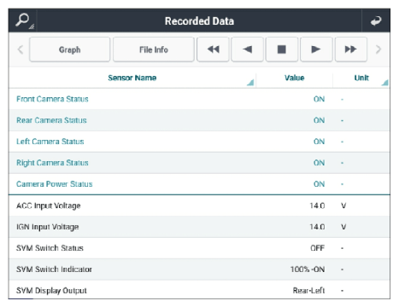Play the recorded data forward
This screenshot has height=307, width=399.
pos(316,49)
